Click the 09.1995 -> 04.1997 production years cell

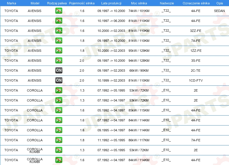pyautogui.click(x=111, y=130)
